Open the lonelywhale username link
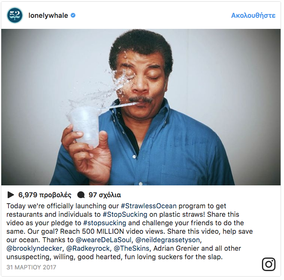The height and width of the screenshot is (280, 284). [x=48, y=15]
